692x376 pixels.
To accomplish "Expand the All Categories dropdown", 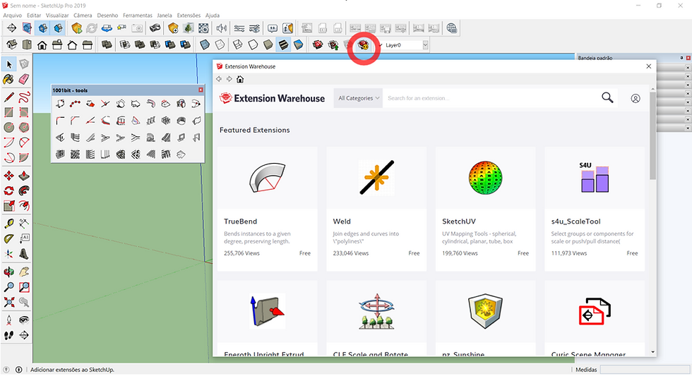I will click(x=359, y=98).
